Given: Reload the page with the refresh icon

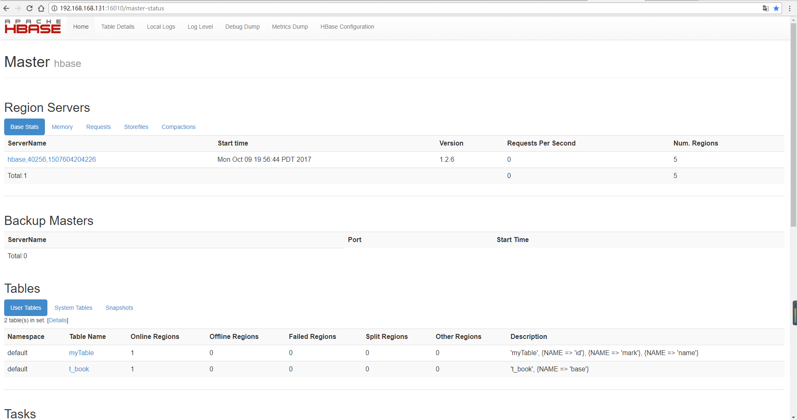Looking at the screenshot, I should pyautogui.click(x=30, y=8).
